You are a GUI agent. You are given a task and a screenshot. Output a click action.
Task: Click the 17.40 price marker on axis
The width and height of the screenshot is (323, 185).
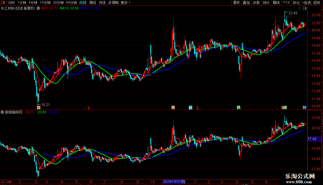click(x=314, y=139)
